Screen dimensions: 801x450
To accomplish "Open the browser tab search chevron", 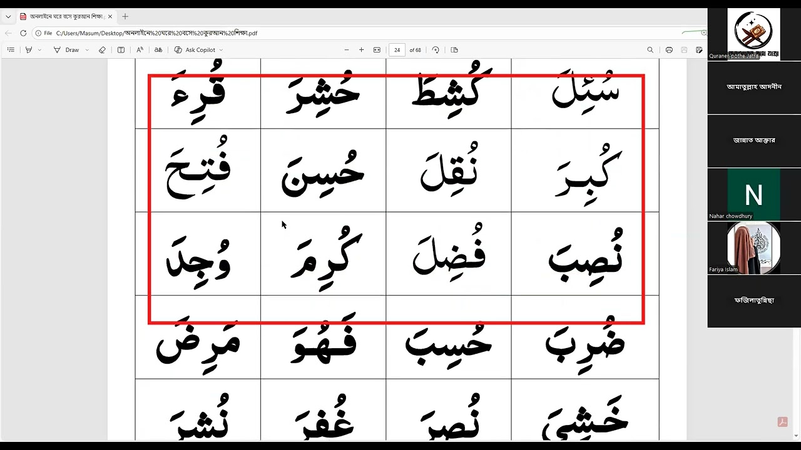I will coord(8,16).
